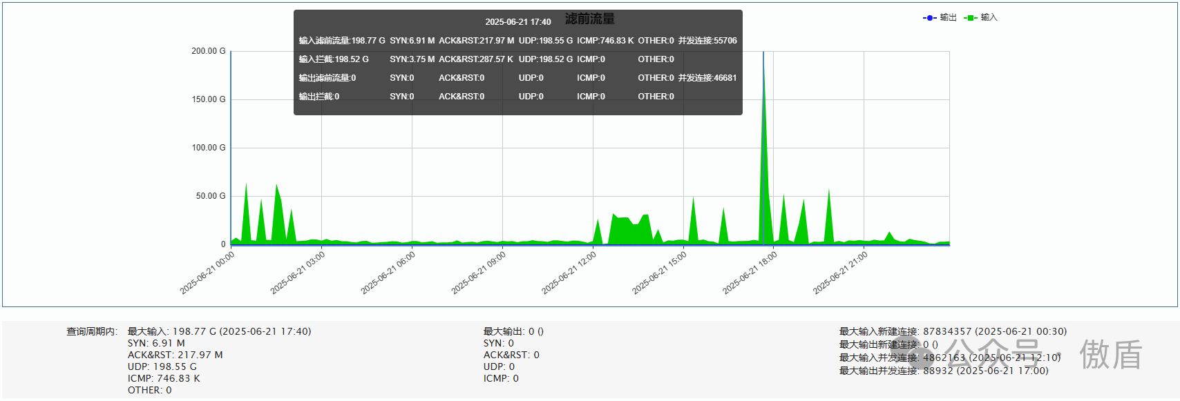Click the tooltip timestamp 2025-06-21 17:40
The image size is (1180, 401).
[x=517, y=22]
